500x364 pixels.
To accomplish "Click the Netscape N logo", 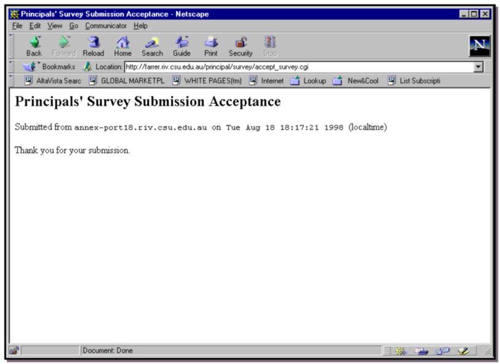I will pyautogui.click(x=479, y=46).
